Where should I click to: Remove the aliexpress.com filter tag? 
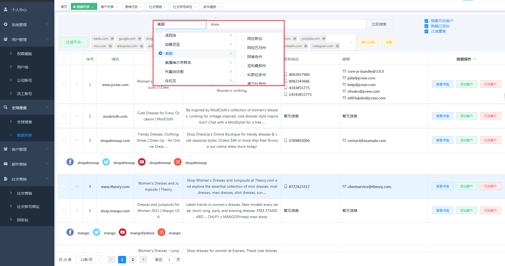(x=142, y=46)
